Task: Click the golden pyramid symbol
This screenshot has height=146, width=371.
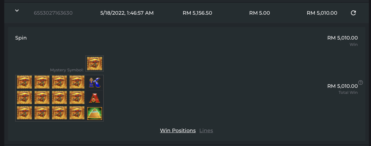Action: pyautogui.click(x=95, y=113)
